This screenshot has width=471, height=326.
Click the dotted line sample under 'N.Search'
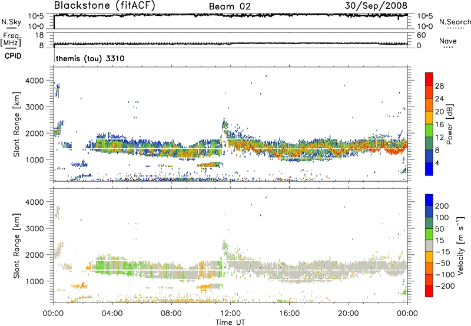point(456,28)
